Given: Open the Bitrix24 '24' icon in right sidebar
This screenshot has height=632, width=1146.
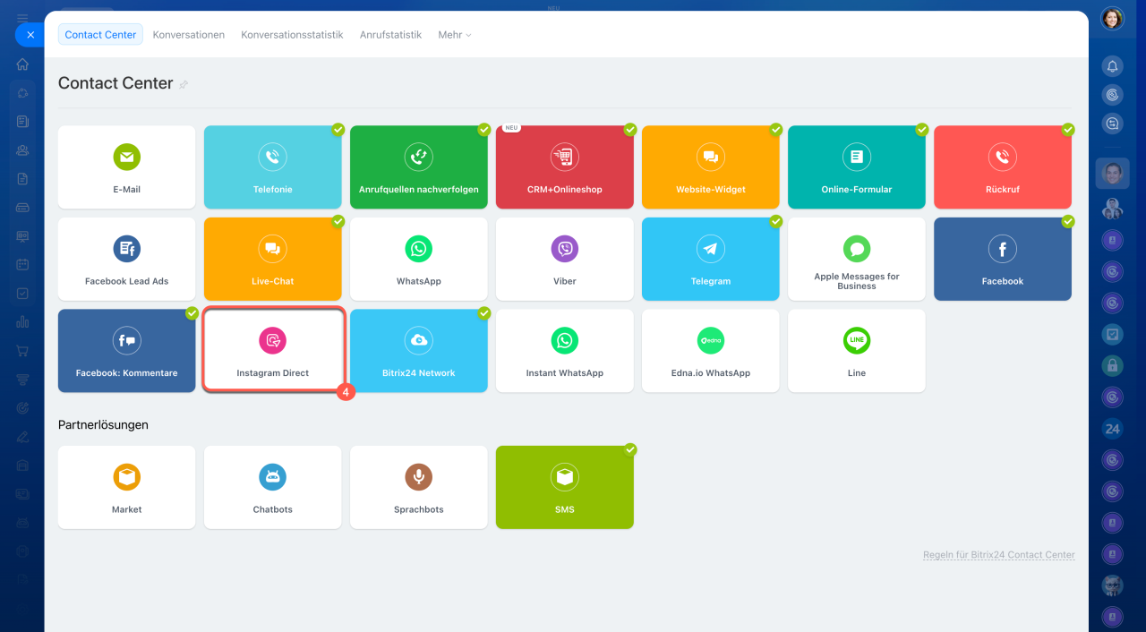Looking at the screenshot, I should tap(1112, 428).
